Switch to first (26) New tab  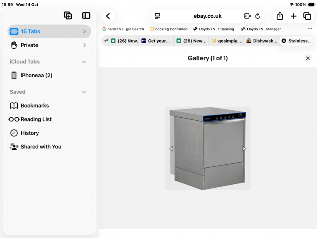click(x=124, y=41)
